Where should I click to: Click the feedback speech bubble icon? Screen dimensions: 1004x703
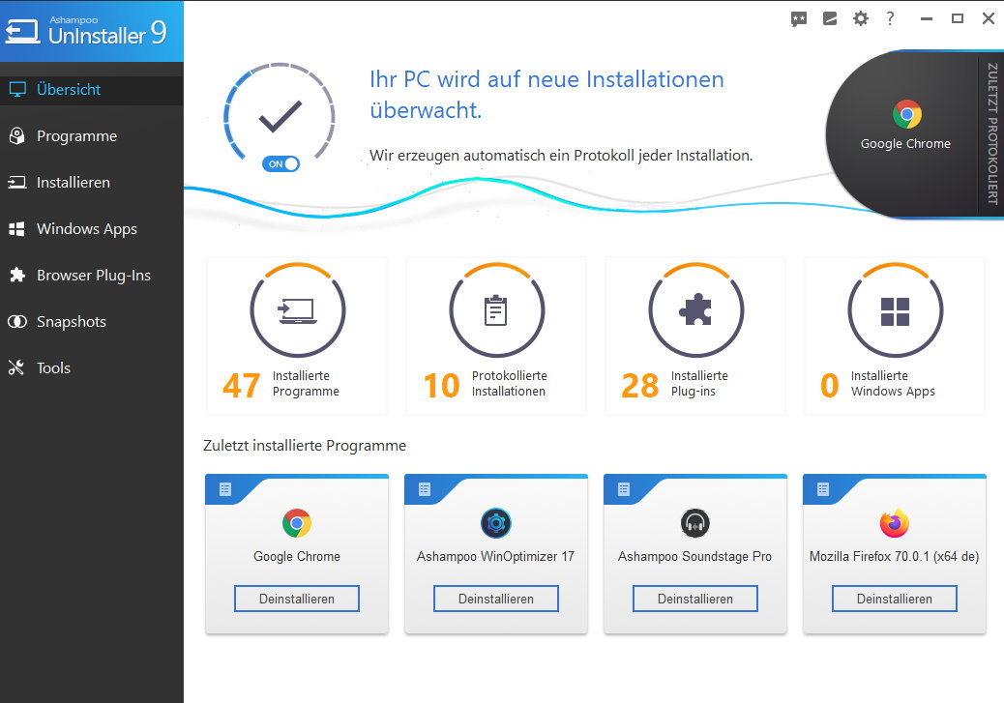pos(798,17)
